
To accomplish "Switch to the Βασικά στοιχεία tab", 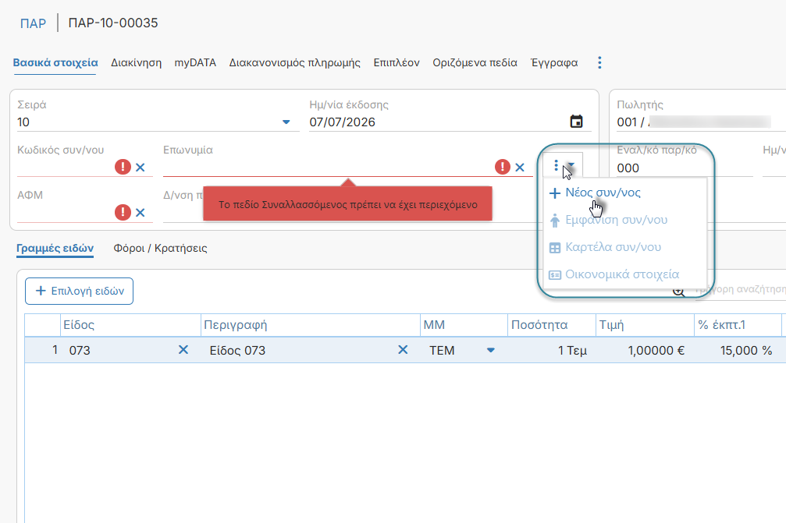I will 55,63.
